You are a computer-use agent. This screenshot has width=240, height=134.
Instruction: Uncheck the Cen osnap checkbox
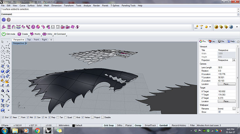[35, 118]
